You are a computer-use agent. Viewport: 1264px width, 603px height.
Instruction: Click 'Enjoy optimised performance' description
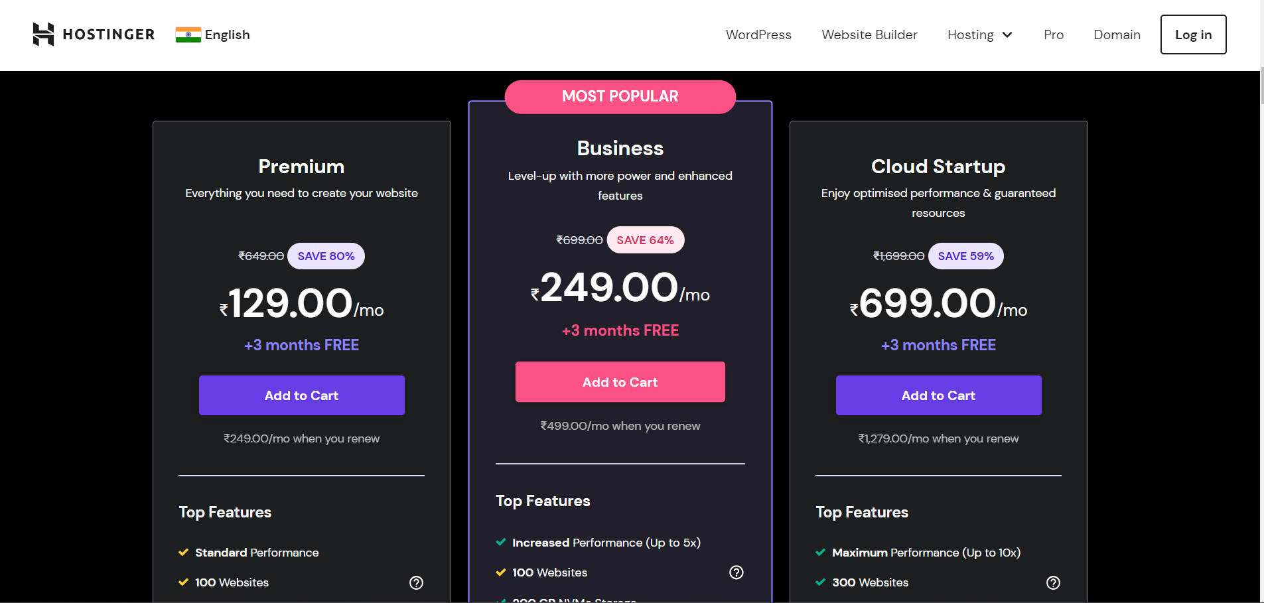938,203
